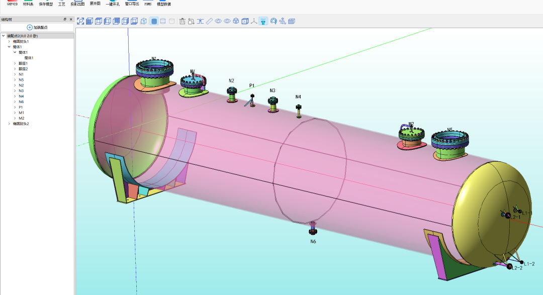
Task: Click the N6 nozzle label under the vessel
Action: [x=313, y=242]
